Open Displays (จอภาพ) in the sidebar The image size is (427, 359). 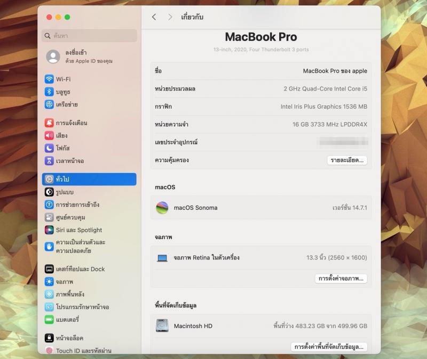click(89, 282)
